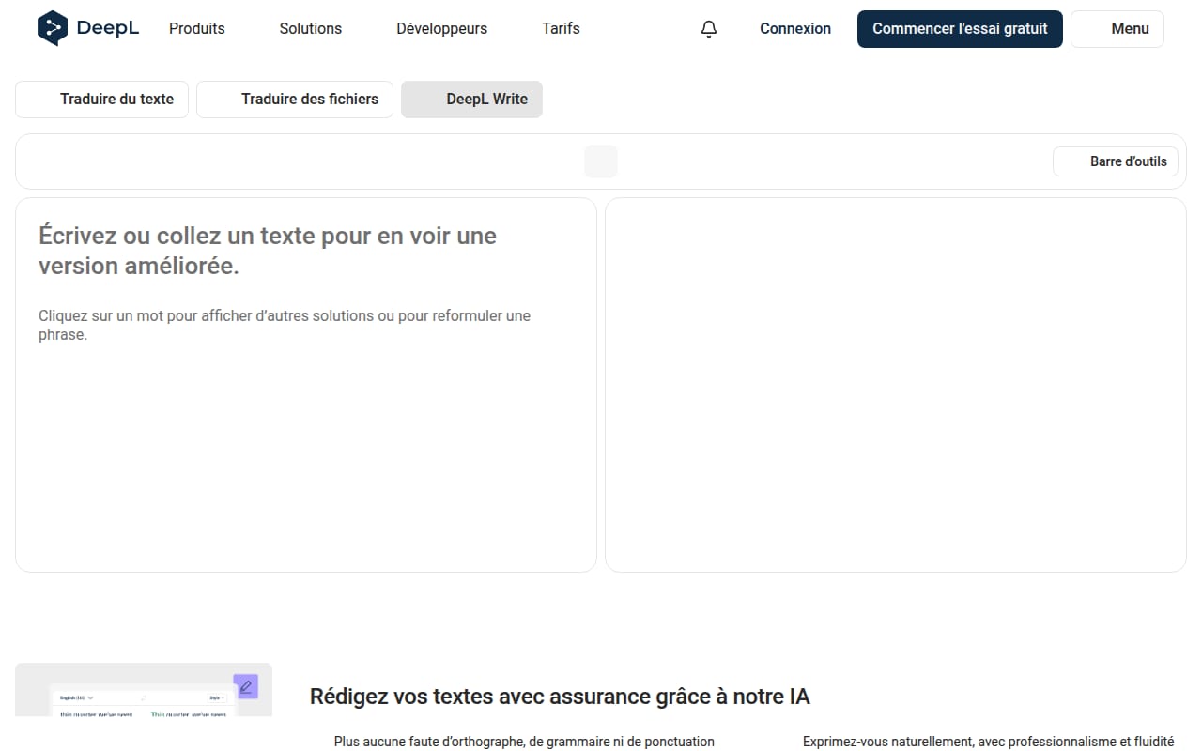1202x751 pixels.
Task: Open the Solutions menu
Action: click(x=311, y=29)
